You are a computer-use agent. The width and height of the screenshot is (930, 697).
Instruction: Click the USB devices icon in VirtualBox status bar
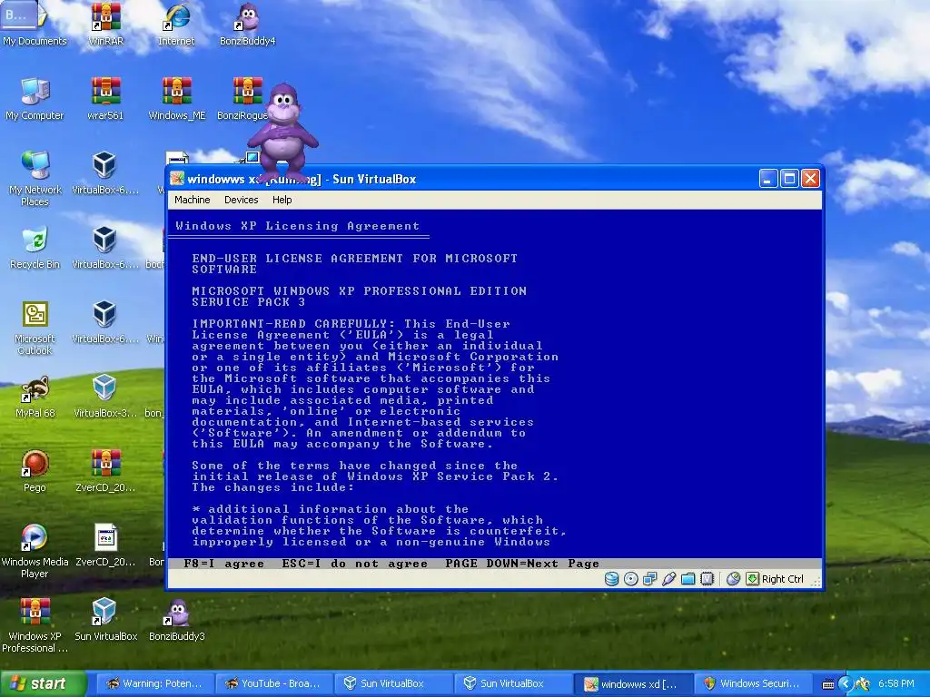pos(669,579)
